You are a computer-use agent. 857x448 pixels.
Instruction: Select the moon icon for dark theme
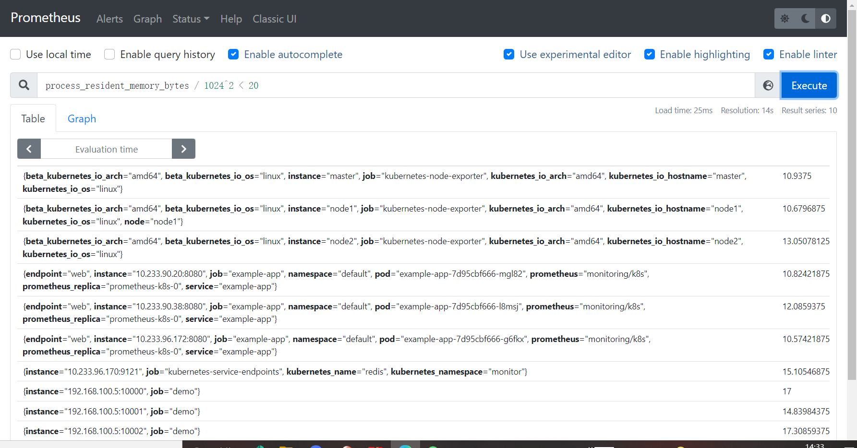point(805,18)
